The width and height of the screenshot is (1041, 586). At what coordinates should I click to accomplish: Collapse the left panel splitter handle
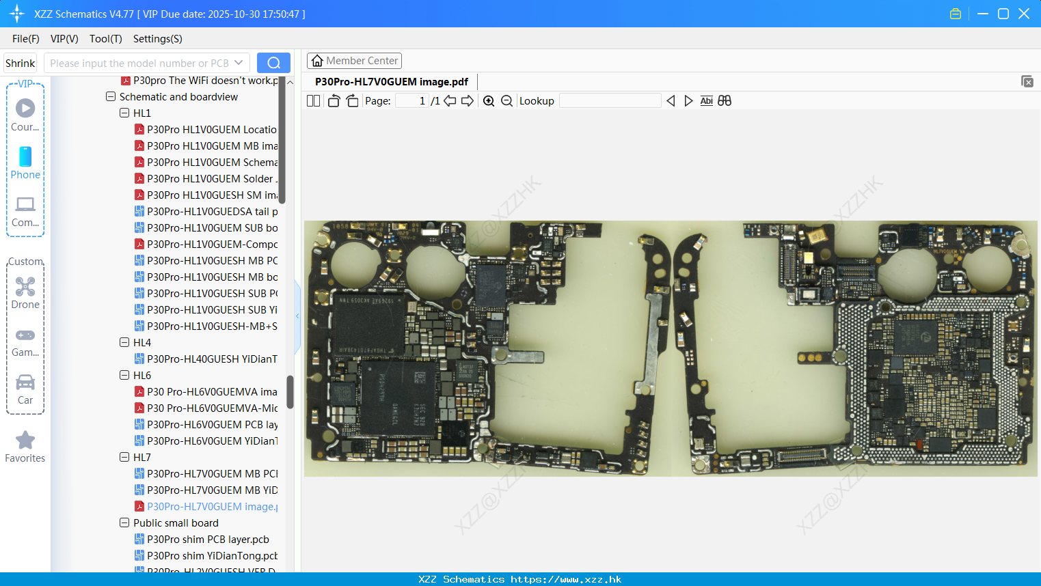[x=297, y=316]
